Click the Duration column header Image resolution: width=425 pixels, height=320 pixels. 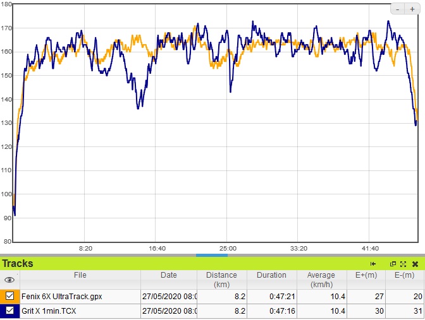click(x=271, y=275)
